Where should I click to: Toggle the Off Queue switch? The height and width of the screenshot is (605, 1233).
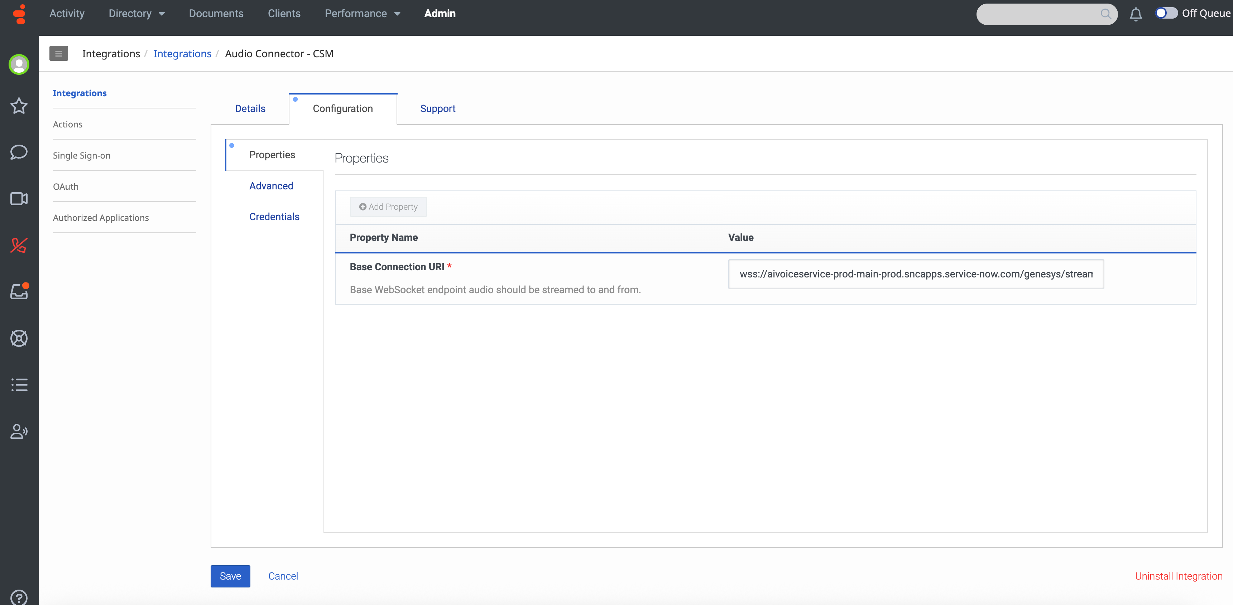point(1166,13)
